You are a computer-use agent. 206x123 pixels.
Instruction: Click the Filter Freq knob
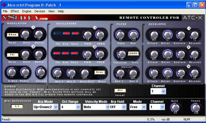click(x=120, y=35)
